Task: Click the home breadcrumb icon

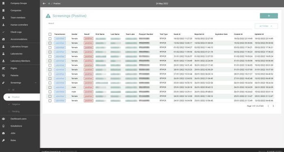Action: pyautogui.click(x=49, y=4)
